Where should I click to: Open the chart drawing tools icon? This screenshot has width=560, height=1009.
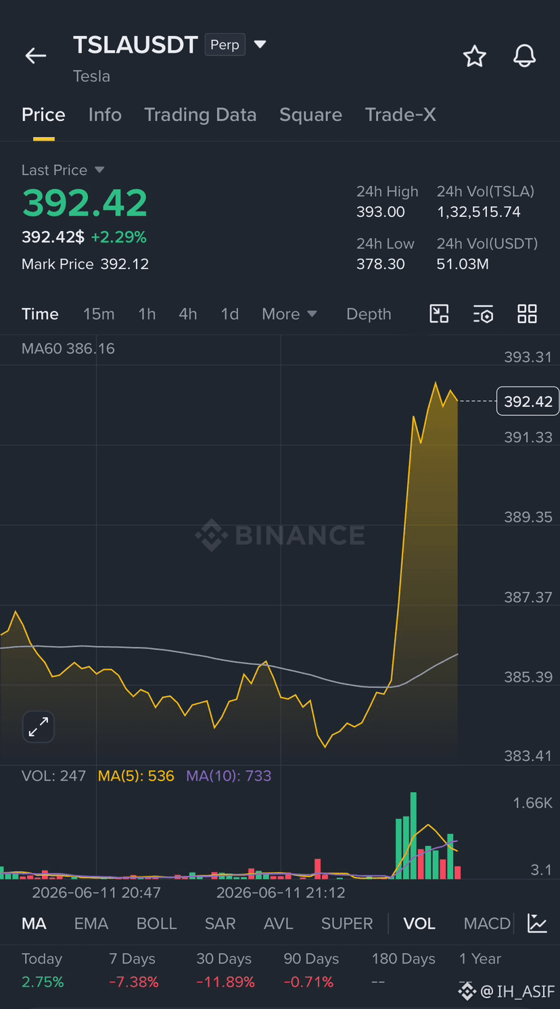[440, 314]
